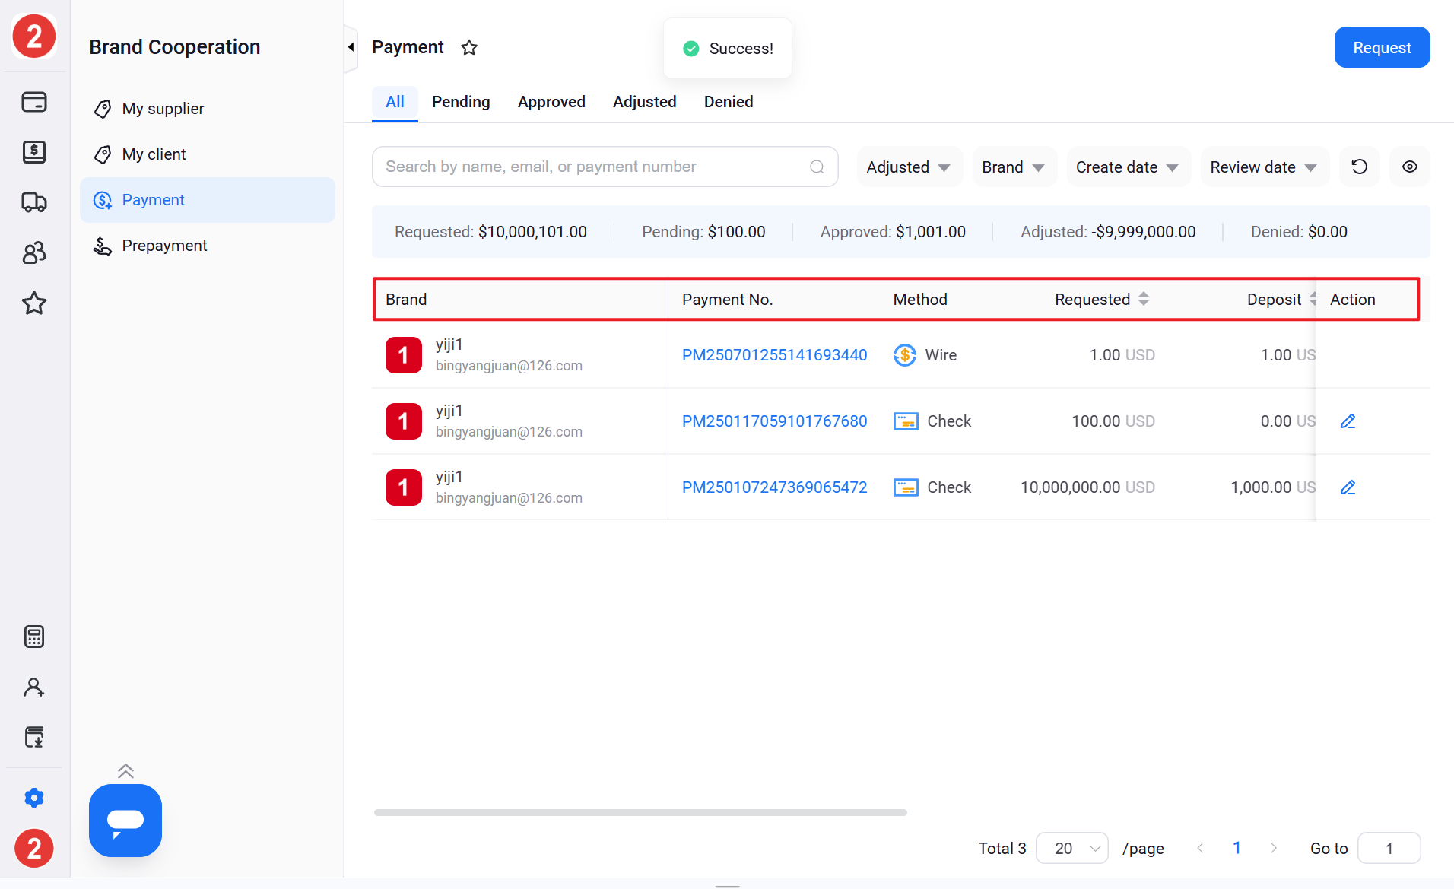
Task: Open the Adjusted filter dropdown
Action: coord(909,167)
